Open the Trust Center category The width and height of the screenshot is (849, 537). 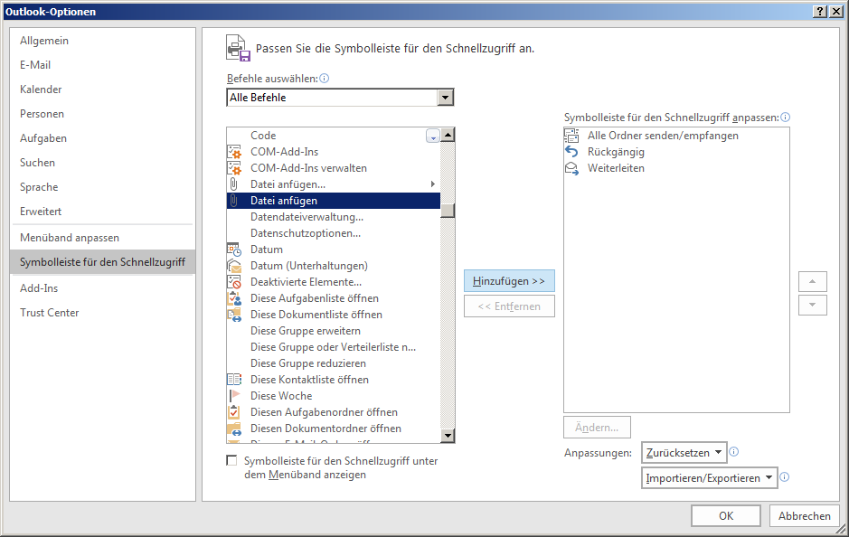[102, 313]
